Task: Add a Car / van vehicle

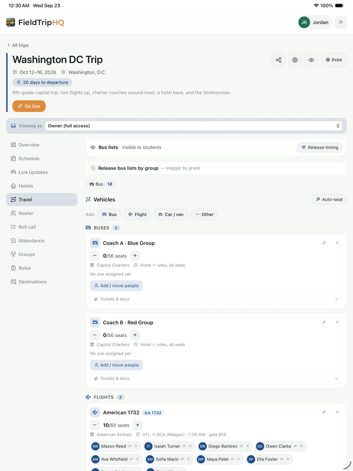Action: 171,214
